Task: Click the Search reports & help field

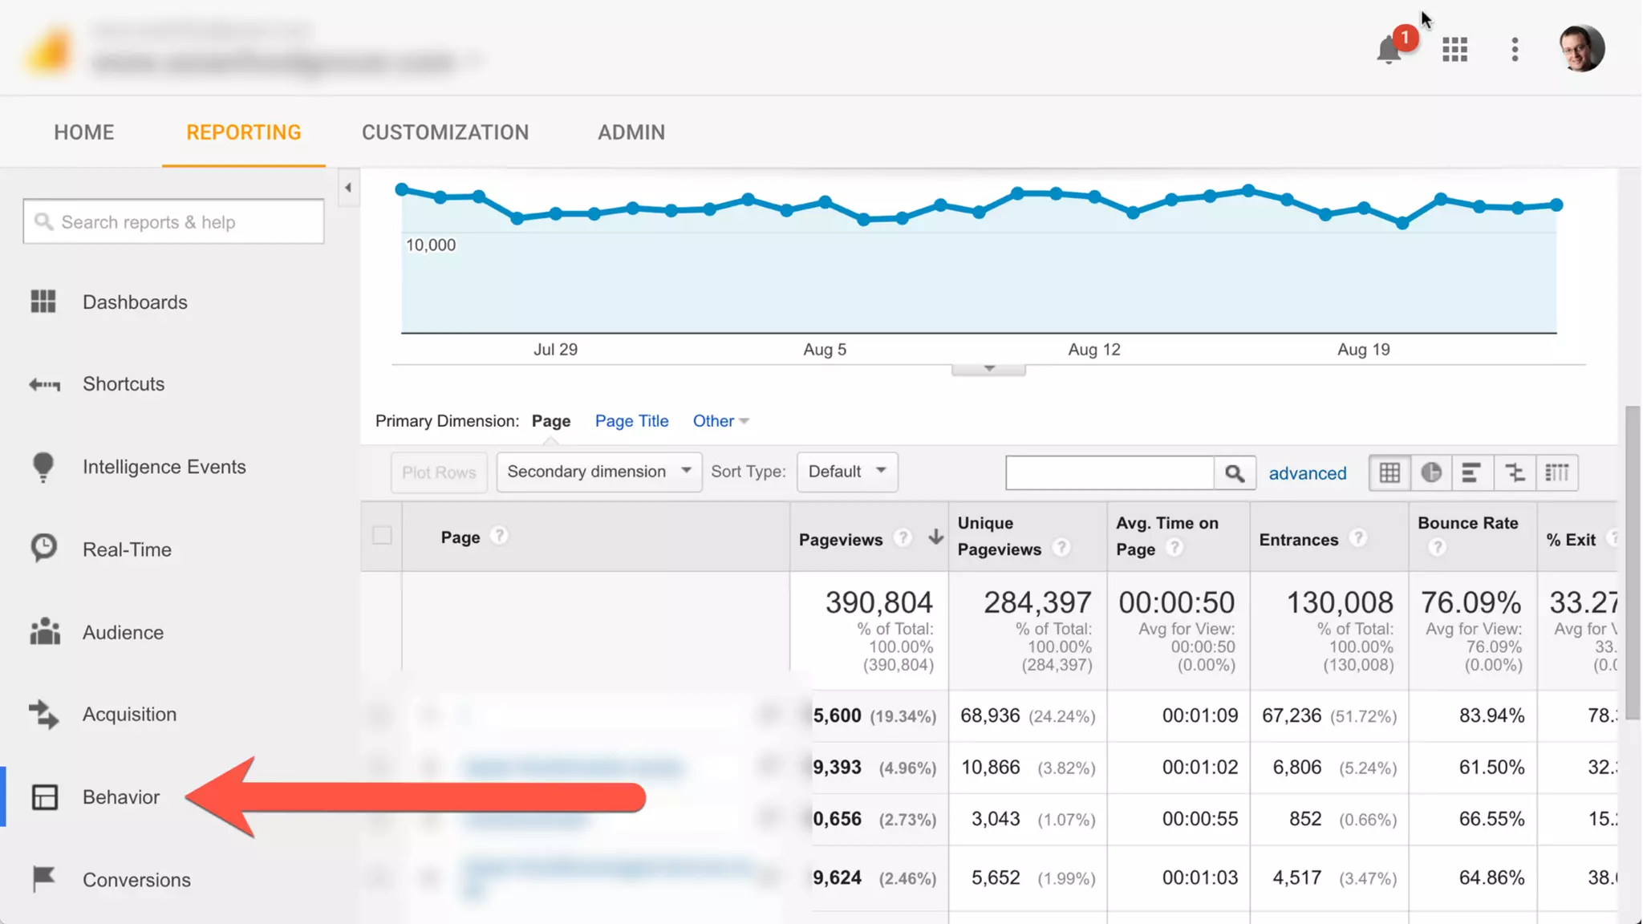Action: [174, 222]
